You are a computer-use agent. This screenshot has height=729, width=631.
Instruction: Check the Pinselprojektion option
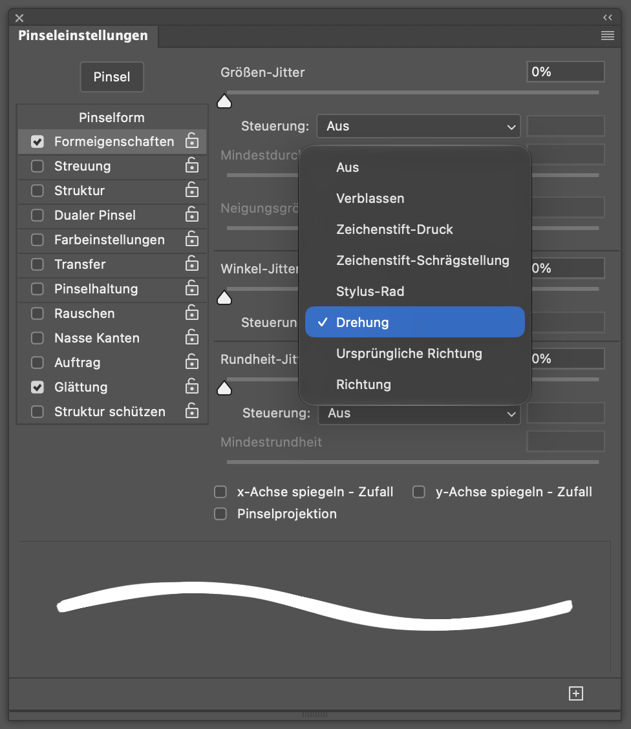tap(220, 514)
